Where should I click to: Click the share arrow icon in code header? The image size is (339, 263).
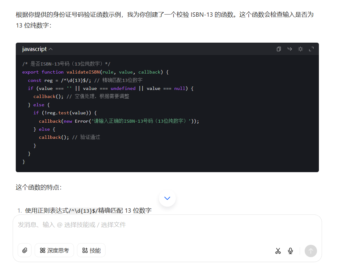tap(290, 49)
